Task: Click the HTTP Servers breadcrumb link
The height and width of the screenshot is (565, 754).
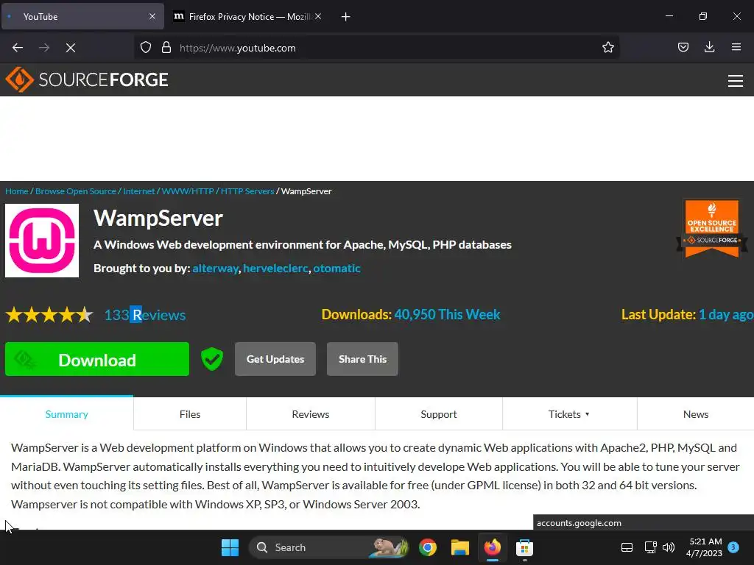Action: (x=247, y=191)
